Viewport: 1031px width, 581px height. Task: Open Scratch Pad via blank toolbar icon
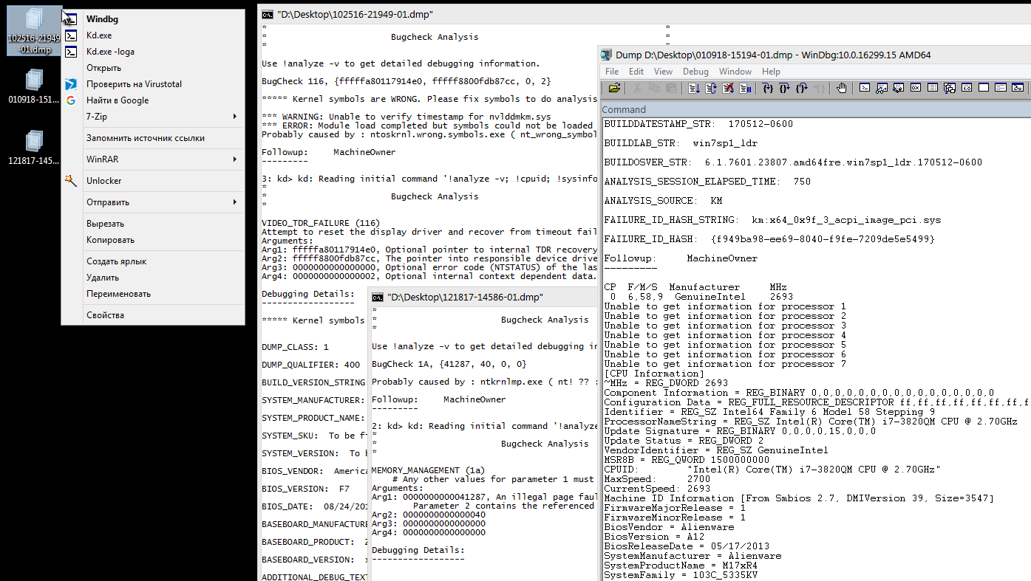984,88
